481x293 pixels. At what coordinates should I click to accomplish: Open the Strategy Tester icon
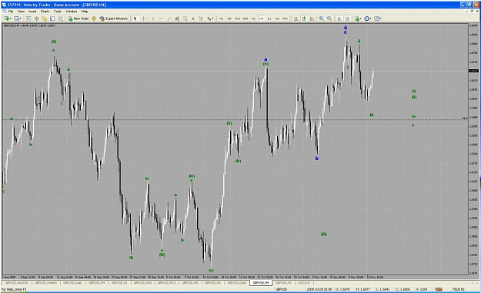[x=61, y=18]
